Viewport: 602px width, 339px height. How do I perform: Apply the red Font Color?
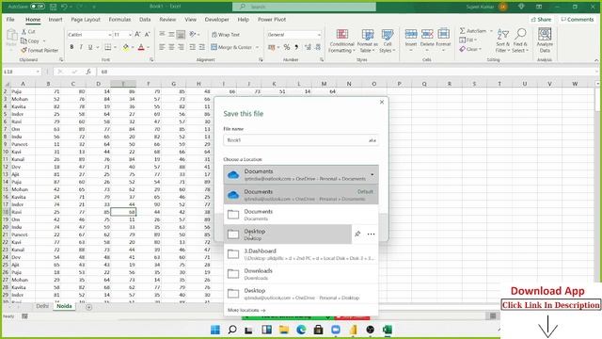[141, 47]
